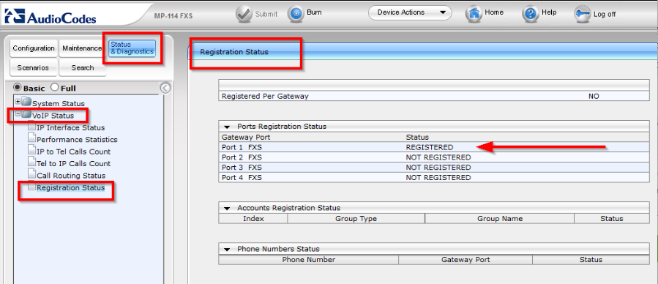This screenshot has width=658, height=284.
Task: Click the Group Name column header
Action: coord(500,219)
